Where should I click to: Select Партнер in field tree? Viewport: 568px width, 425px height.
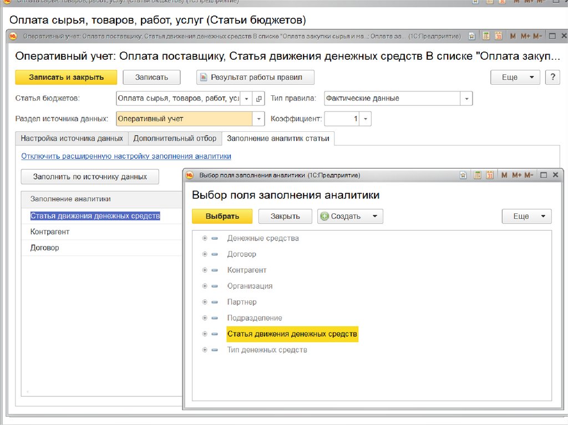(242, 302)
